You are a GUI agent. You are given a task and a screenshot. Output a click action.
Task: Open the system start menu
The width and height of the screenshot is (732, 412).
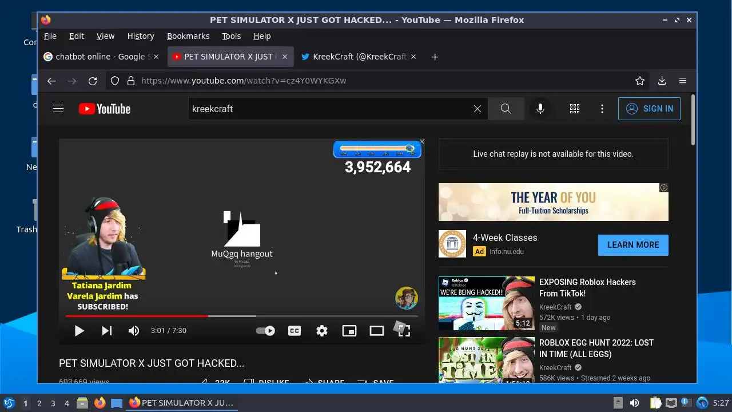[9, 403]
